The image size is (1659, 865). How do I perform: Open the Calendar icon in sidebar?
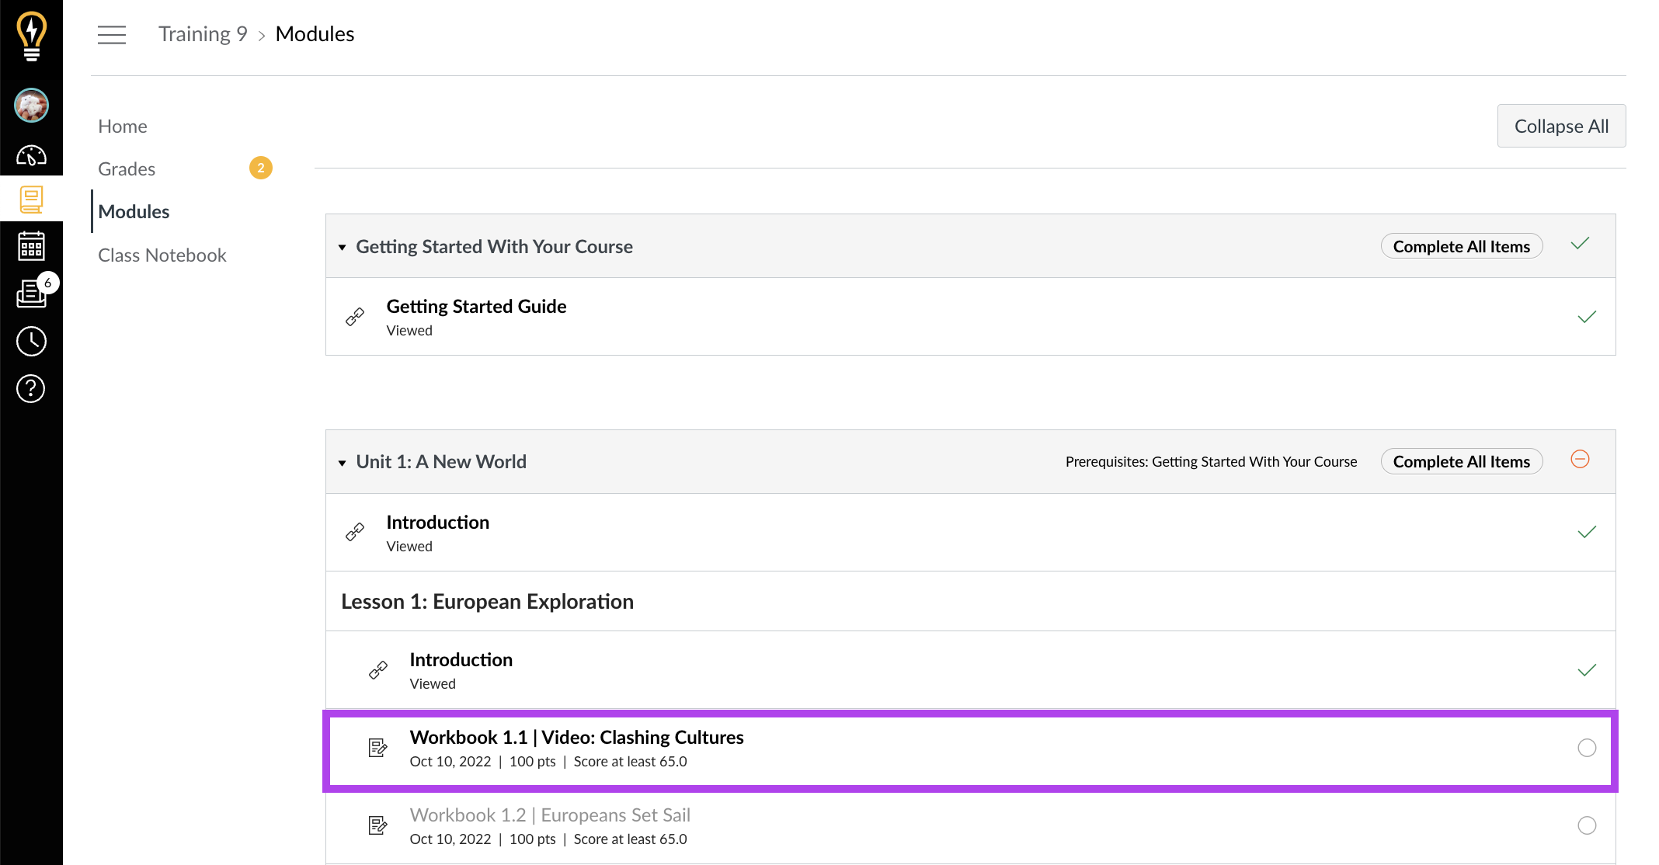(x=31, y=246)
